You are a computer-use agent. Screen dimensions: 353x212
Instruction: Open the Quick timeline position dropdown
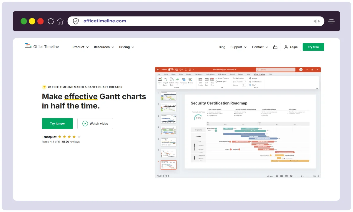tap(242, 81)
